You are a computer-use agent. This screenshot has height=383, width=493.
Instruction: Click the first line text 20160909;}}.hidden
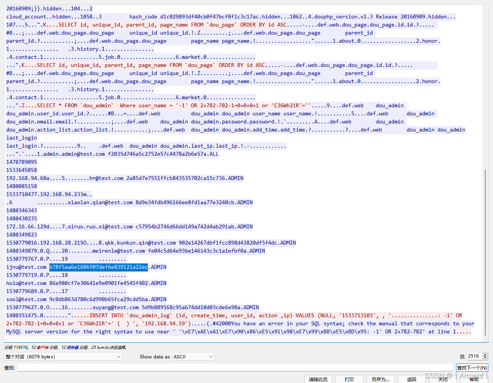(x=34, y=8)
